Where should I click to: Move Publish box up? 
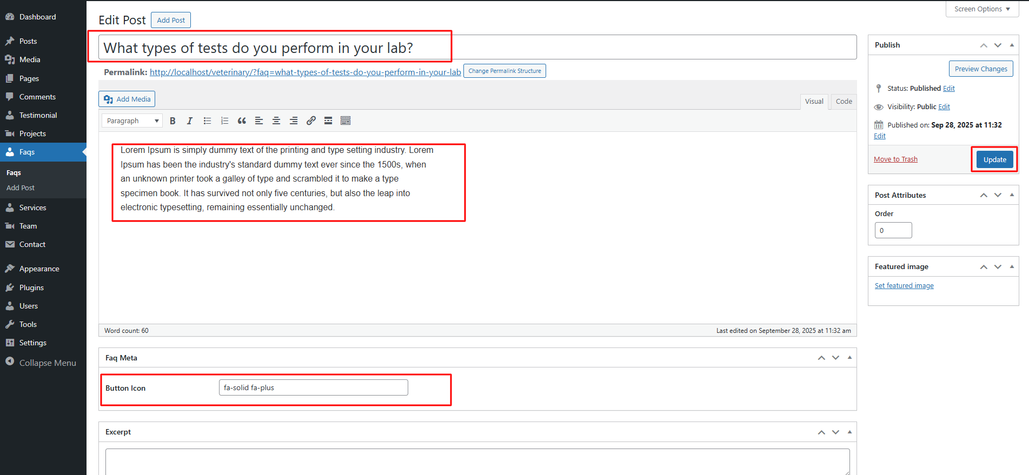point(984,45)
